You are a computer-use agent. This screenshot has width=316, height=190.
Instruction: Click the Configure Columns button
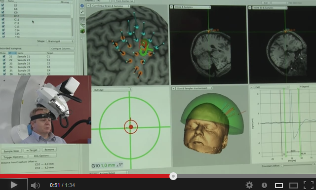tap(62, 48)
